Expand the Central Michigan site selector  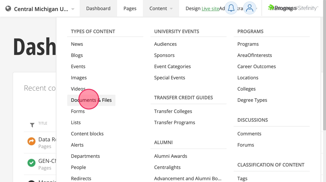click(73, 9)
